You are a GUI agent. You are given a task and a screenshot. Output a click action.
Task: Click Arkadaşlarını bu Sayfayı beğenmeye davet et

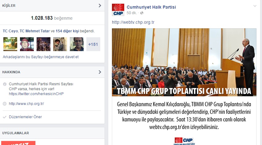(41, 57)
